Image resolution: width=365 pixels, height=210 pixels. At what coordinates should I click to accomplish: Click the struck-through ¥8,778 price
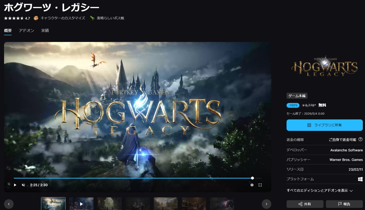click(309, 105)
